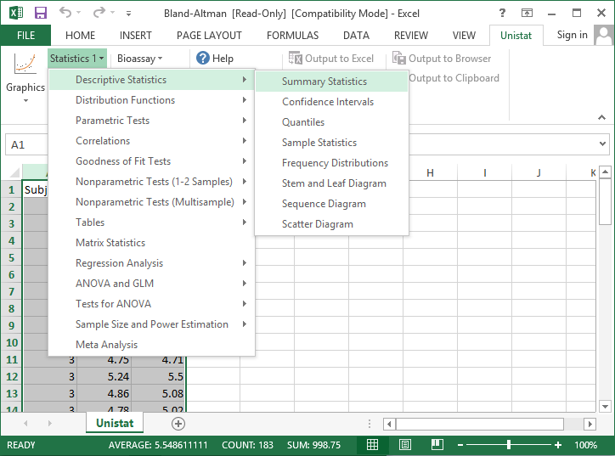This screenshot has height=456, width=615.
Task: Switch to Normal view in status bar
Action: [372, 445]
